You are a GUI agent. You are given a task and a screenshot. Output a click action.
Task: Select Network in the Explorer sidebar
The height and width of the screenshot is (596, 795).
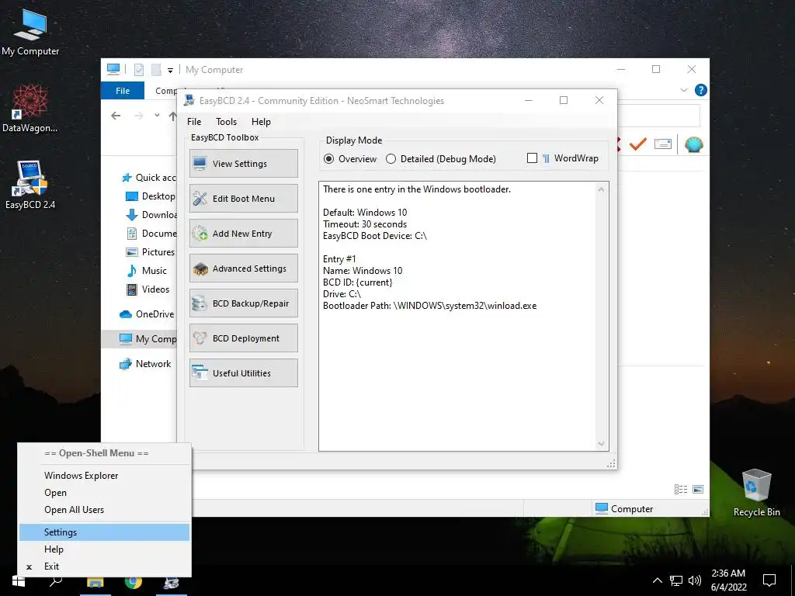(145, 364)
